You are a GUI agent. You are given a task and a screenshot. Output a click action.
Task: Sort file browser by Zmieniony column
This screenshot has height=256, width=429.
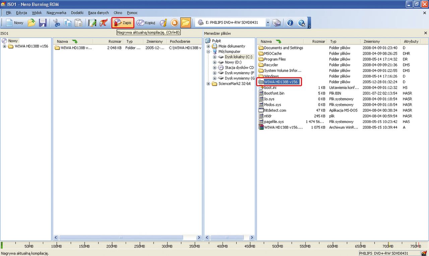(371, 41)
